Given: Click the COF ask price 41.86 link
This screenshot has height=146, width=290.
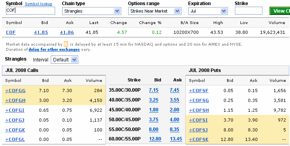Looking at the screenshot, I should point(67,32).
